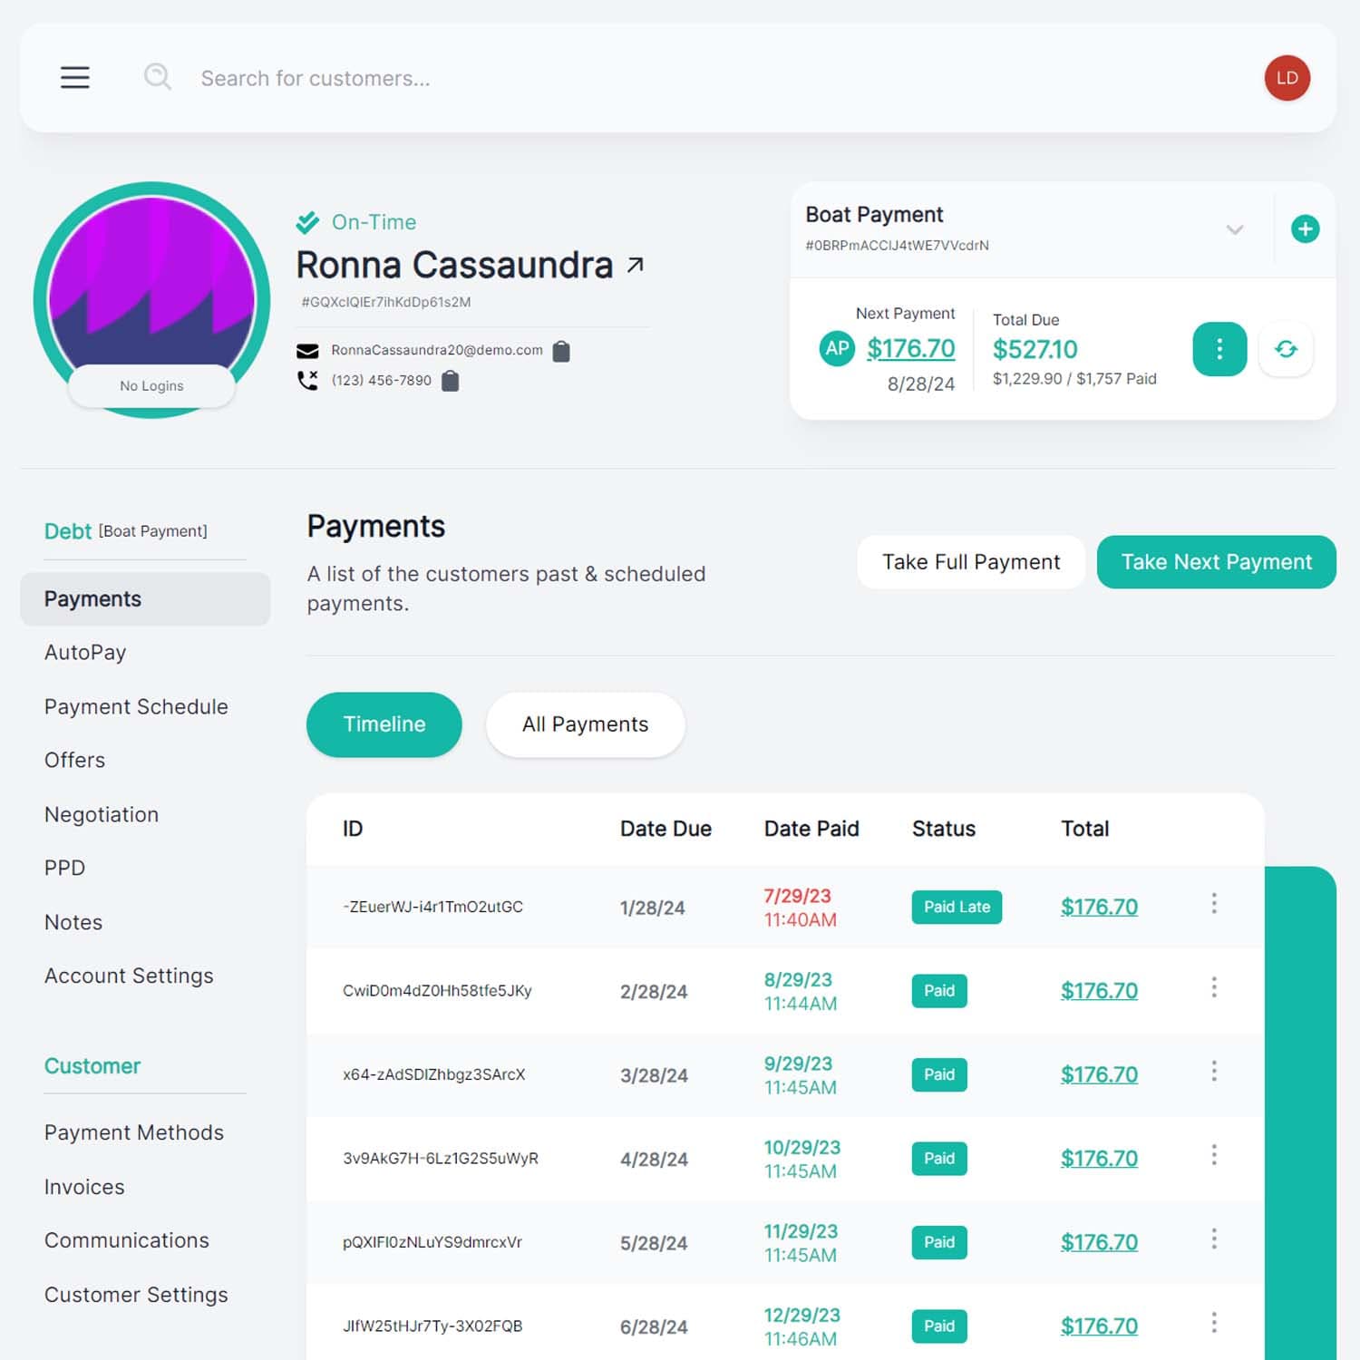Copy phone number using clipboard icon
This screenshot has width=1360, height=1360.
click(450, 382)
